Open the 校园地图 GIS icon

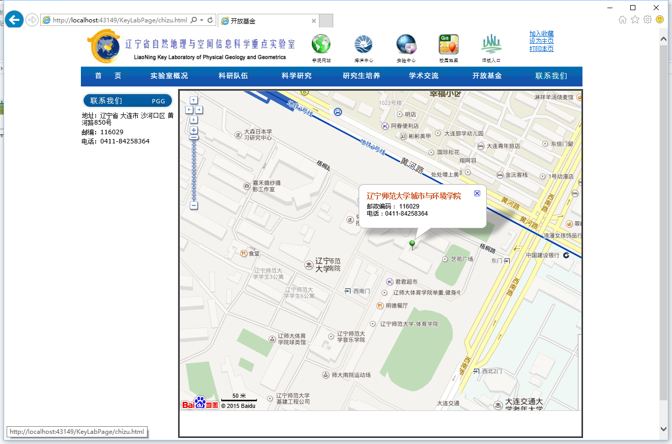[x=449, y=44]
